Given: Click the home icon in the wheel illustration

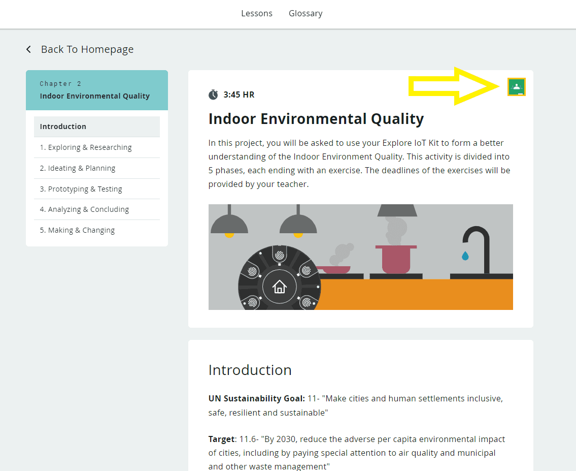Looking at the screenshot, I should (x=279, y=288).
